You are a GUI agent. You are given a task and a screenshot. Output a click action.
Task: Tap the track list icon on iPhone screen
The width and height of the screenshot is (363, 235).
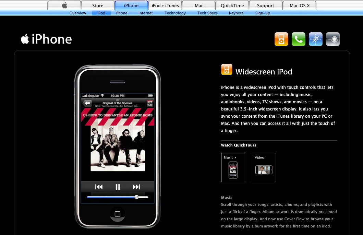[x=150, y=103]
